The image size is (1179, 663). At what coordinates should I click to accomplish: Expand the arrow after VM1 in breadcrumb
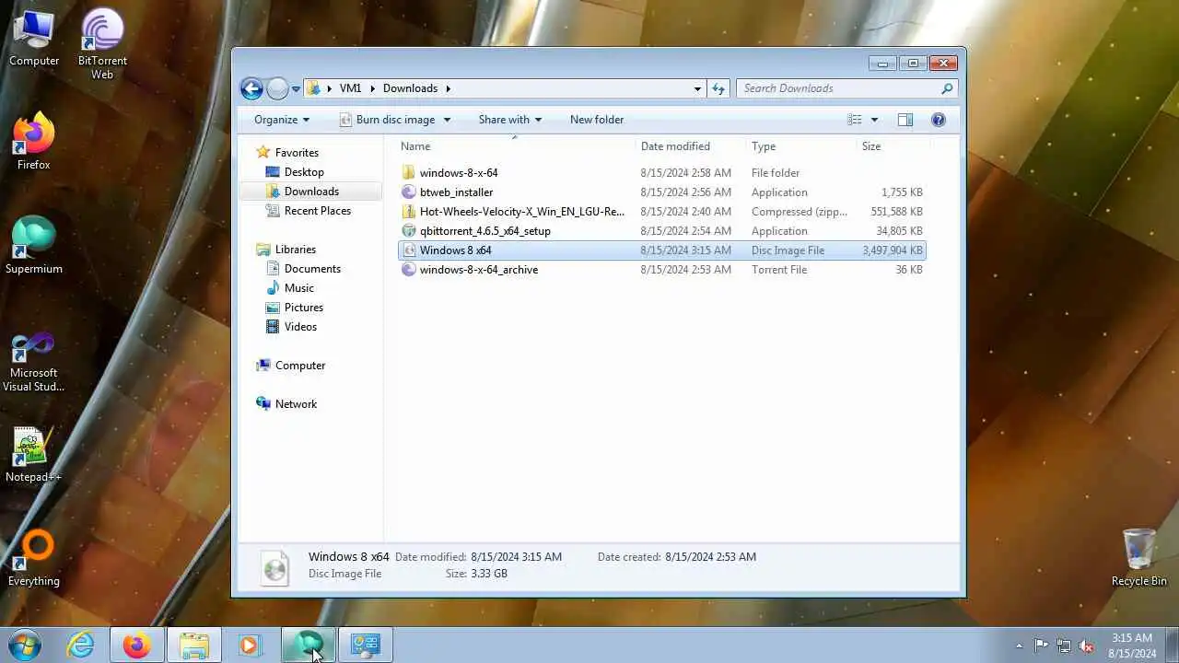pos(373,88)
